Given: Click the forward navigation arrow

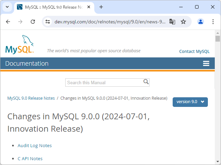Looking at the screenshot, I should click(20, 22).
